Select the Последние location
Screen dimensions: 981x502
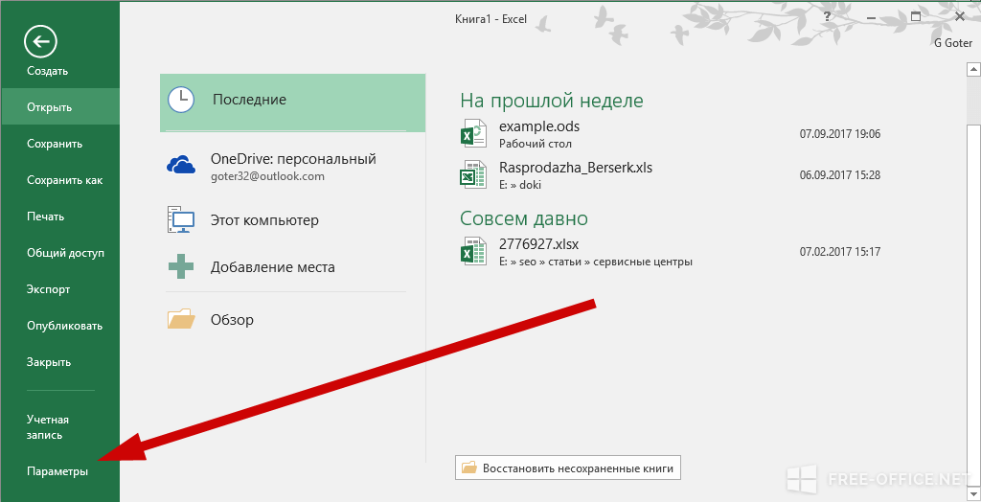coord(293,103)
